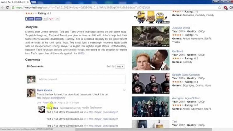Click the Storyline heading
This screenshot has height=131, width=233.
pyautogui.click(x=31, y=27)
